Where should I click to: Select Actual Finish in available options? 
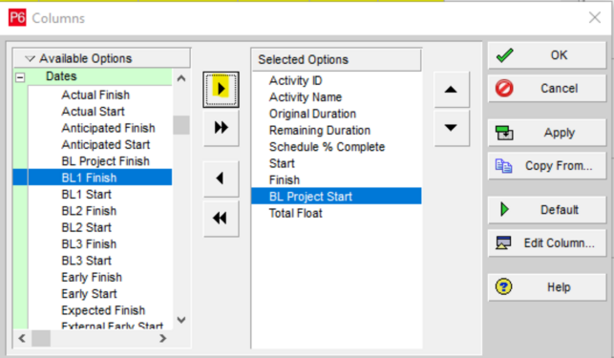(x=95, y=95)
